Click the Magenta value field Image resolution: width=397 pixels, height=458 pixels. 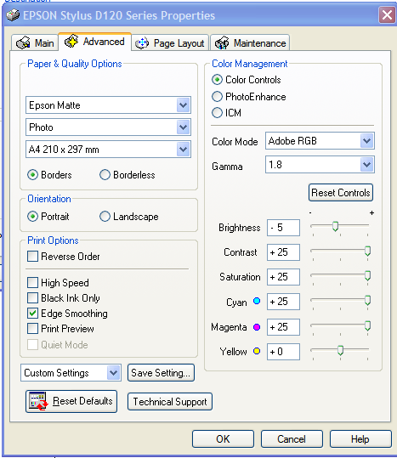283,327
